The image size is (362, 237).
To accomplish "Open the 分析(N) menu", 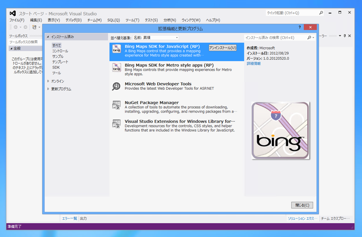I will pos(170,20).
